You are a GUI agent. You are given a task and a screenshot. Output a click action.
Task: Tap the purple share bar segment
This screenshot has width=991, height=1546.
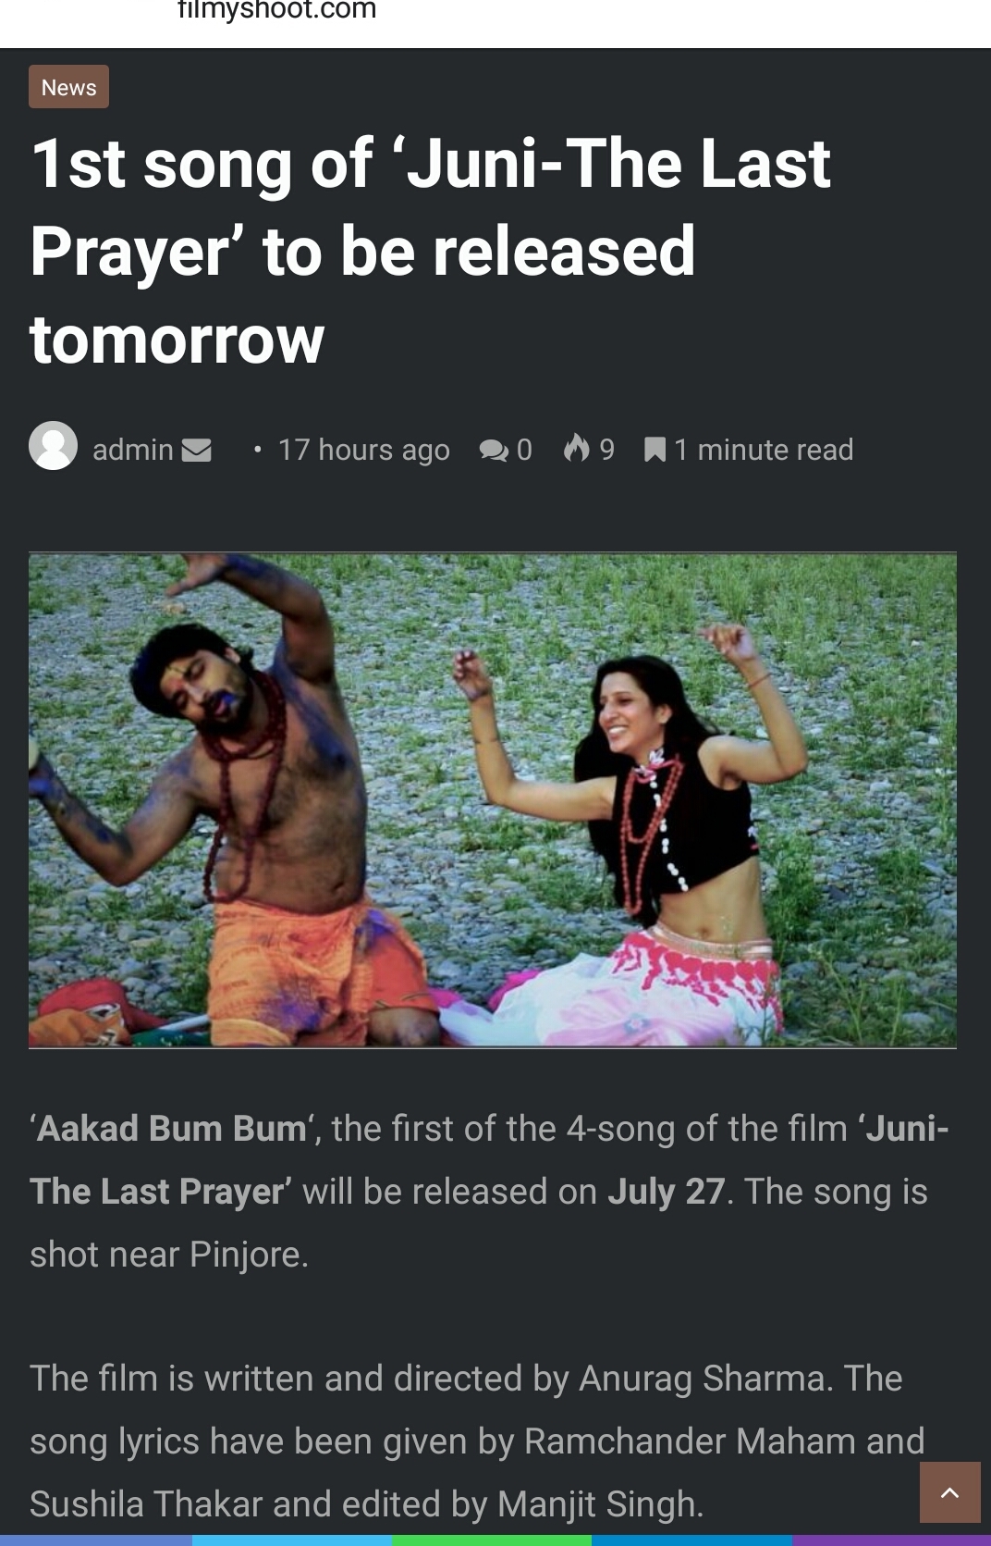[891, 1540]
